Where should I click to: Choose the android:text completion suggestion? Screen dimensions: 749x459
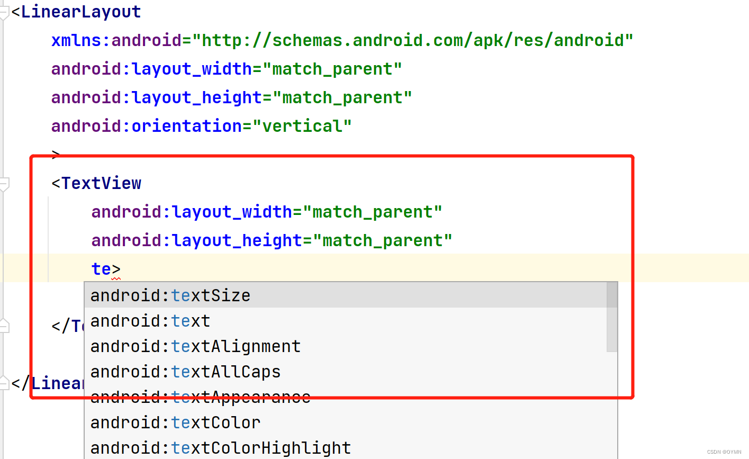coord(346,321)
